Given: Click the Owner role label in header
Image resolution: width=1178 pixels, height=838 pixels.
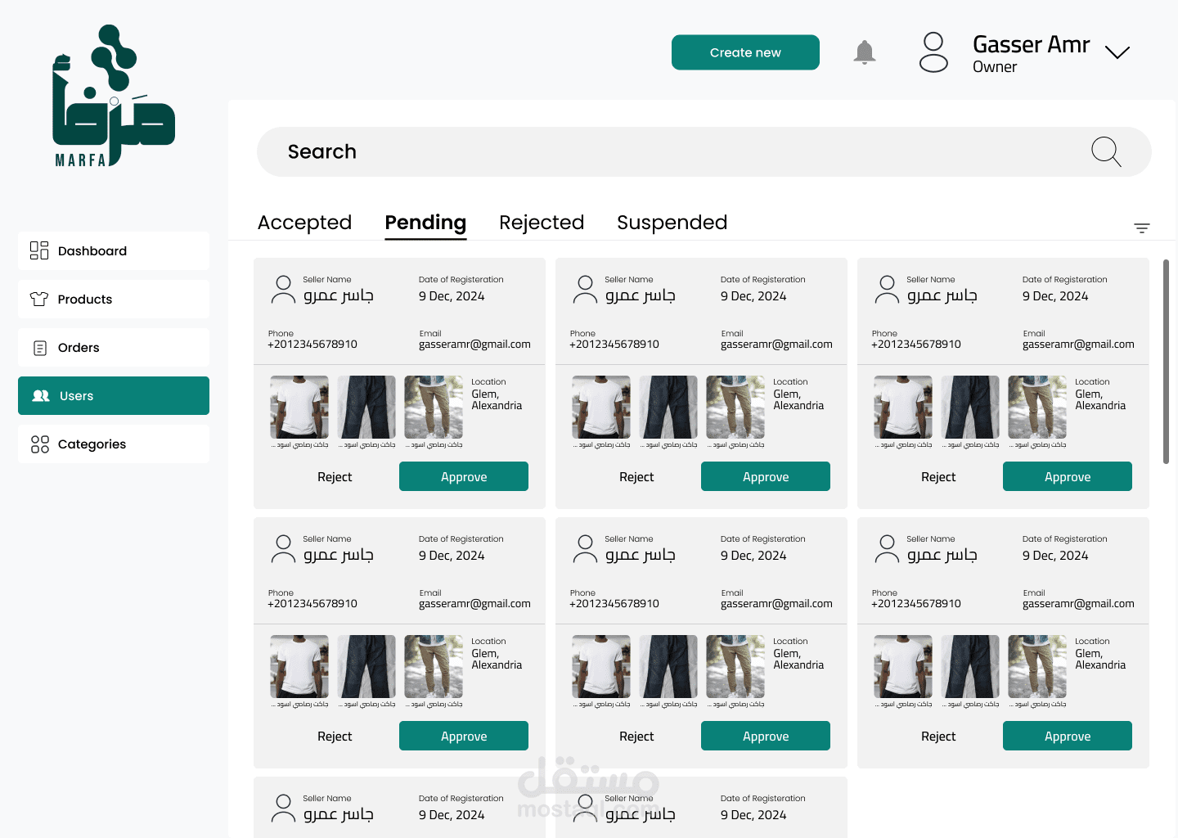Looking at the screenshot, I should [x=995, y=67].
